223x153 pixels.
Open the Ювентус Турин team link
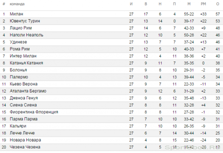(x=25, y=21)
